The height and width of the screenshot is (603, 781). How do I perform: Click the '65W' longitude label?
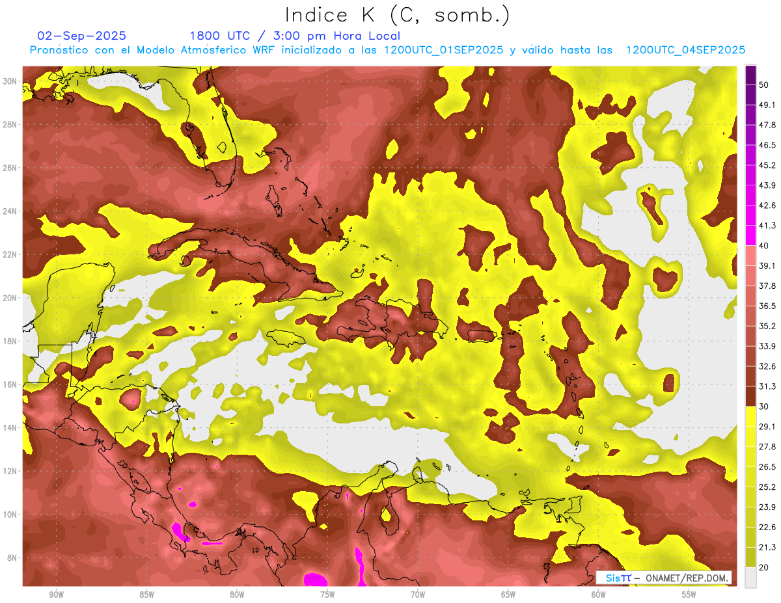coord(508,595)
